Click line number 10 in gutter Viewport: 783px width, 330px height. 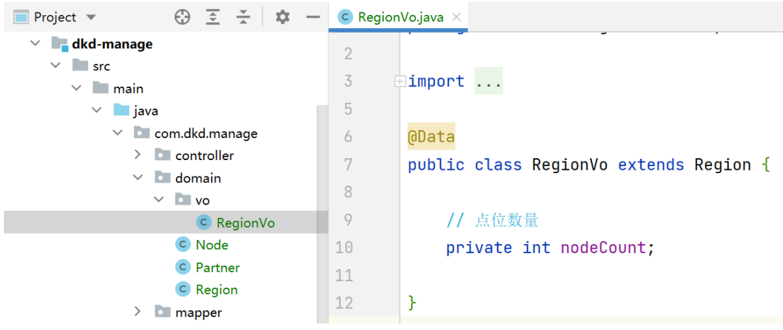343,248
